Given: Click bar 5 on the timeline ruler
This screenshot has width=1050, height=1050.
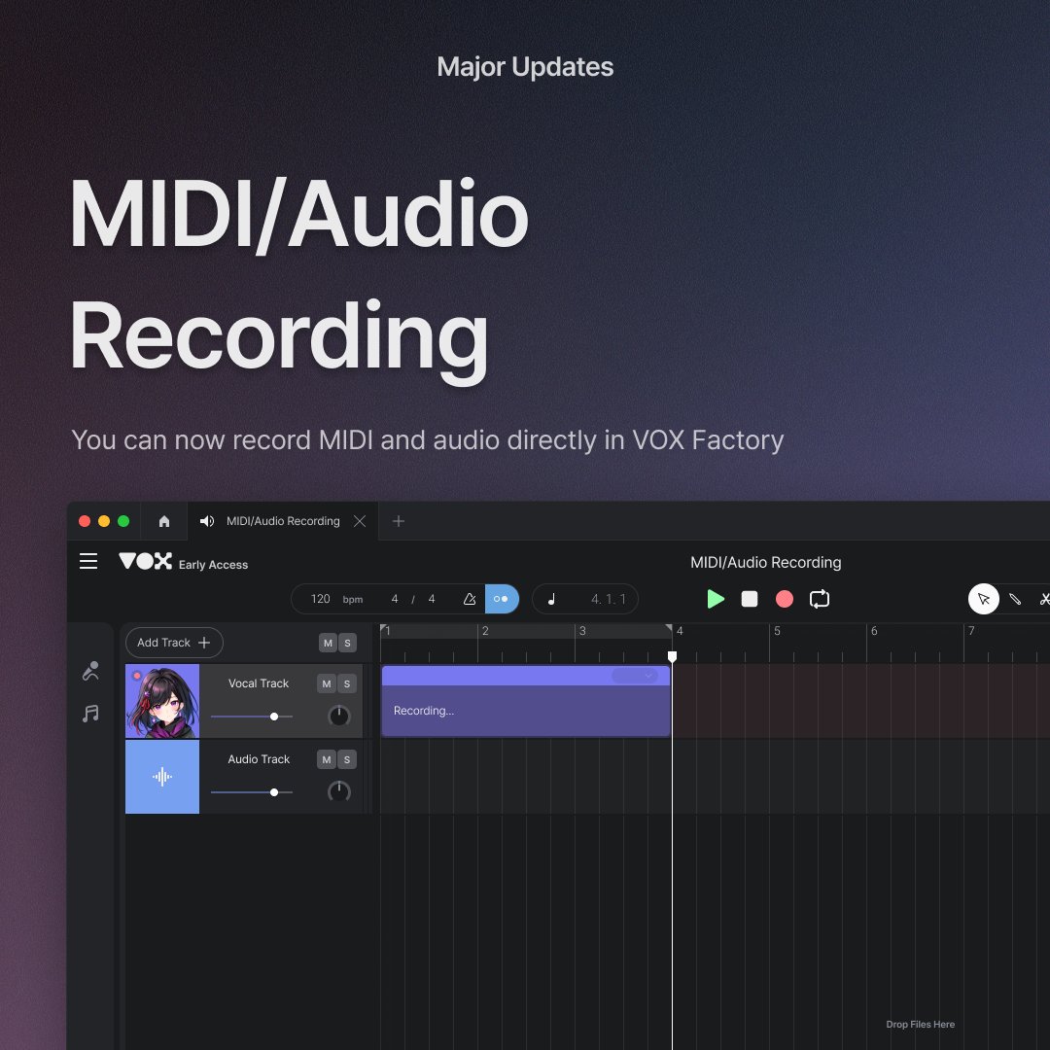Looking at the screenshot, I should coord(777,631).
